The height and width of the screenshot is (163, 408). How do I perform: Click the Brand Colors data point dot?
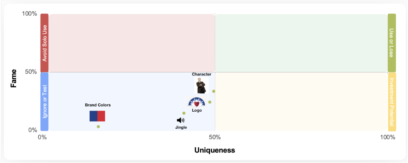click(x=98, y=127)
